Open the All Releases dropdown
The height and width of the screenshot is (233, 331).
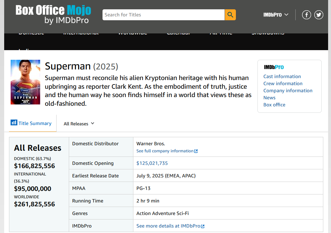coord(79,124)
